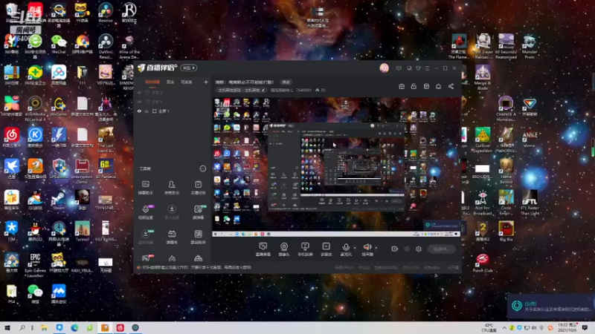Toggle the preview eye icon near settings
595x334 pixels.
click(x=407, y=249)
